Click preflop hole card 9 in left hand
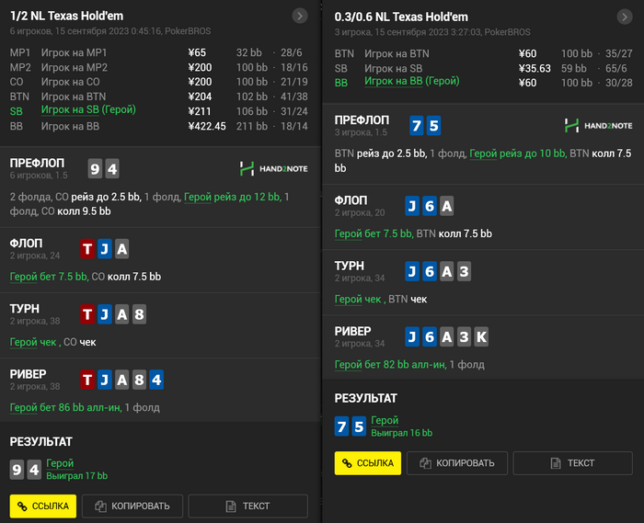644x523 pixels. pos(95,168)
